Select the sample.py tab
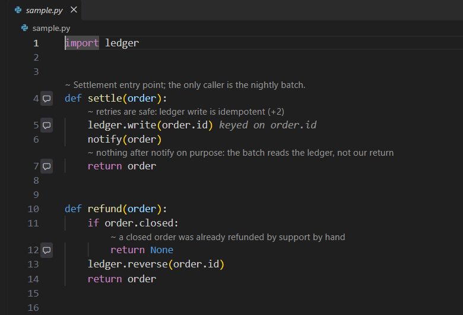Image resolution: width=463 pixels, height=315 pixels. (x=45, y=10)
